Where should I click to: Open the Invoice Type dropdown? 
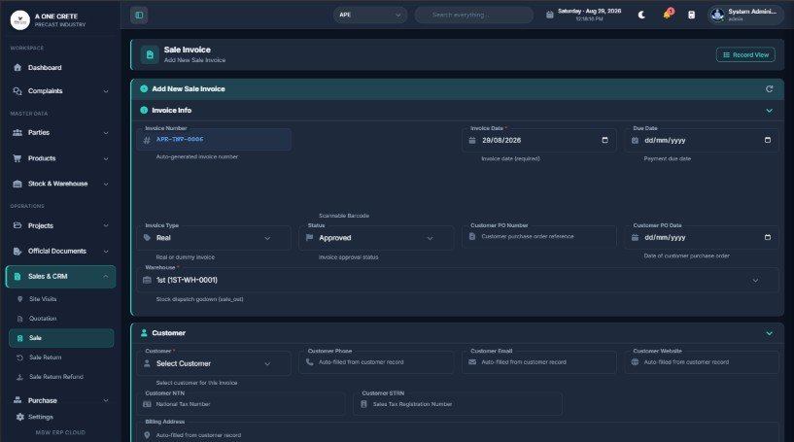pos(214,238)
